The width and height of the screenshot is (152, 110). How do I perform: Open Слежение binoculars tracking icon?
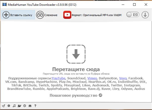point(40,15)
